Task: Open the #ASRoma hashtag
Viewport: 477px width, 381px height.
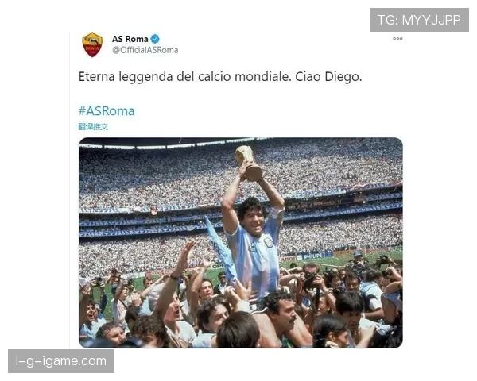Action: (x=107, y=111)
